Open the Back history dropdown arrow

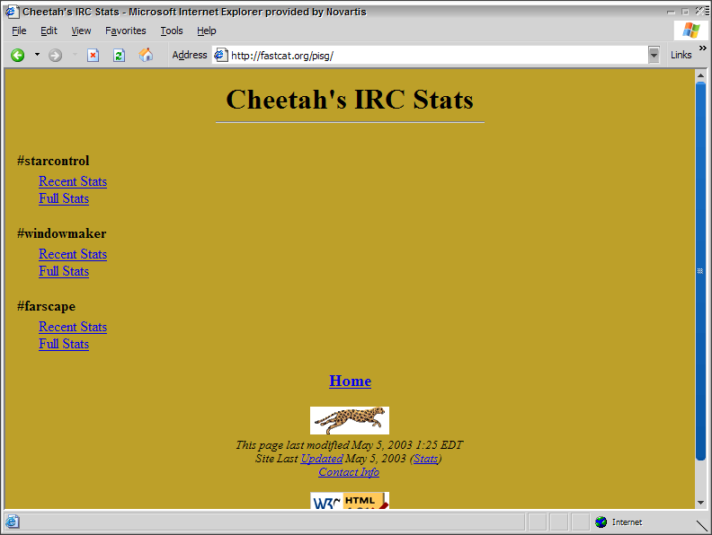click(37, 55)
